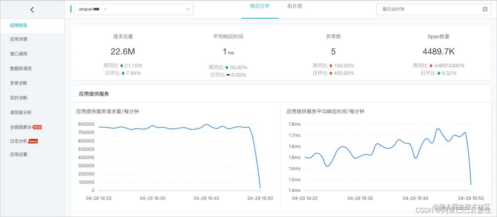Click 周同比 448974000% under Span数量
The height and width of the screenshot is (217, 497).
click(439, 66)
